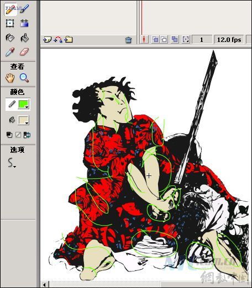Select the Ink Bottle tool
Viewport: 252px width, 288px height.
click(x=10, y=38)
